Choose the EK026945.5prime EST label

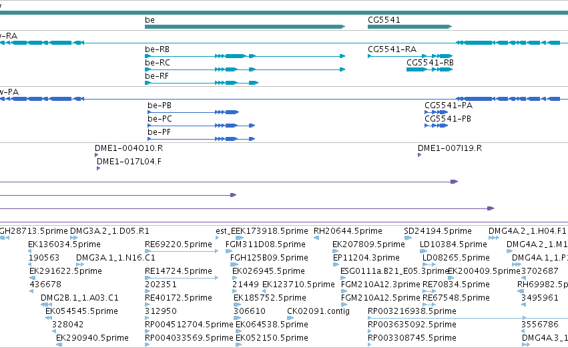point(268,271)
